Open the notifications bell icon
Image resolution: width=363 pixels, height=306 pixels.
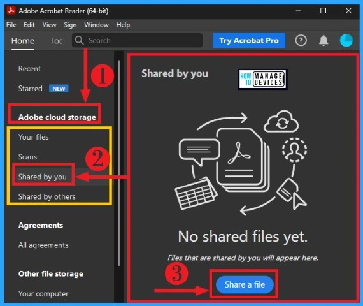click(x=324, y=41)
